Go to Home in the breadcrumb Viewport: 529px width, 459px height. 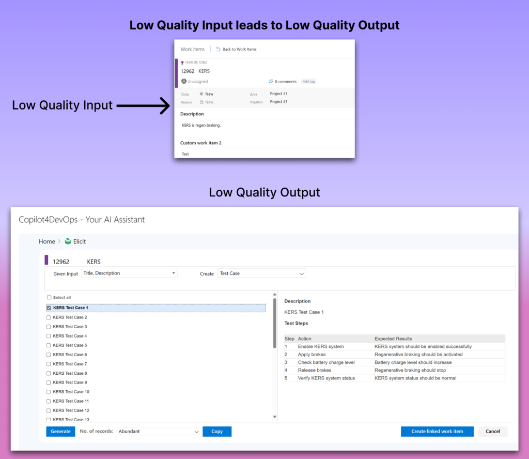47,241
